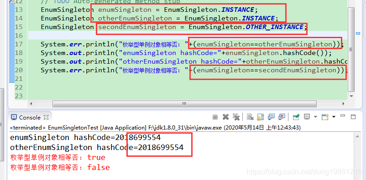Image resolution: width=366 pixels, height=180 pixels.
Task: Minimize the Console view panel
Action: click(343, 115)
